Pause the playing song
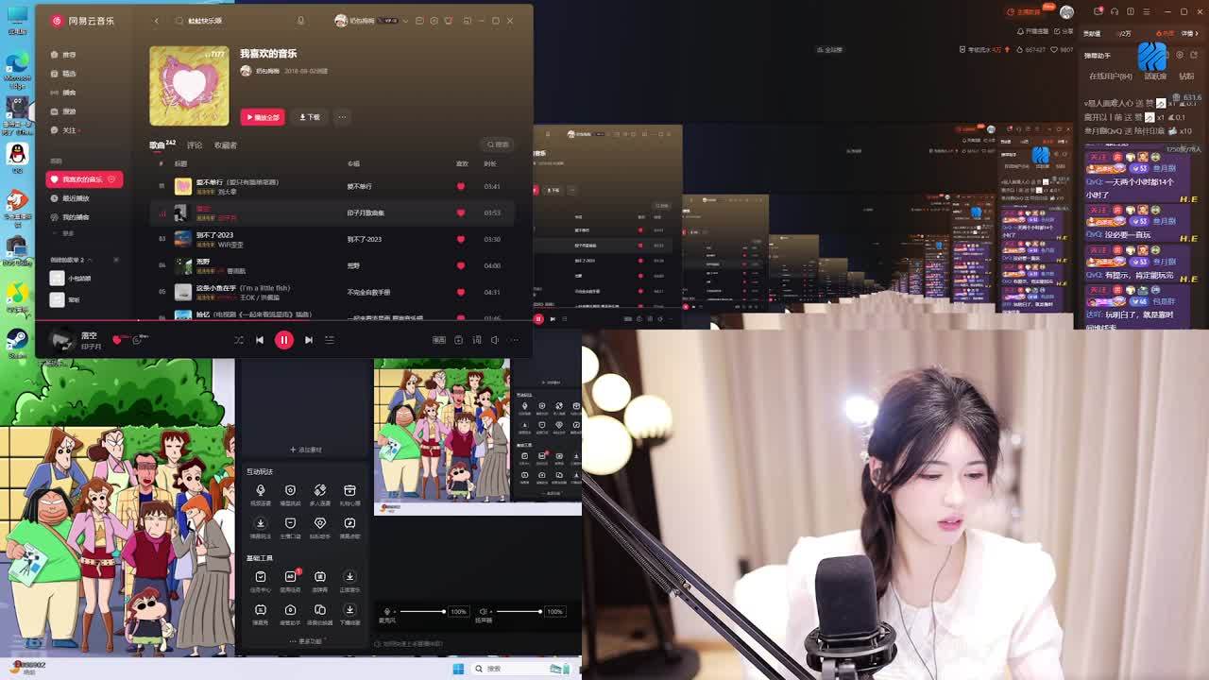The image size is (1209, 680). (x=284, y=340)
